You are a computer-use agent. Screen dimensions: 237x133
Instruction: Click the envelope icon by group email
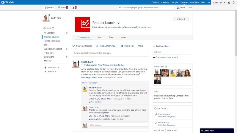point(106,27)
